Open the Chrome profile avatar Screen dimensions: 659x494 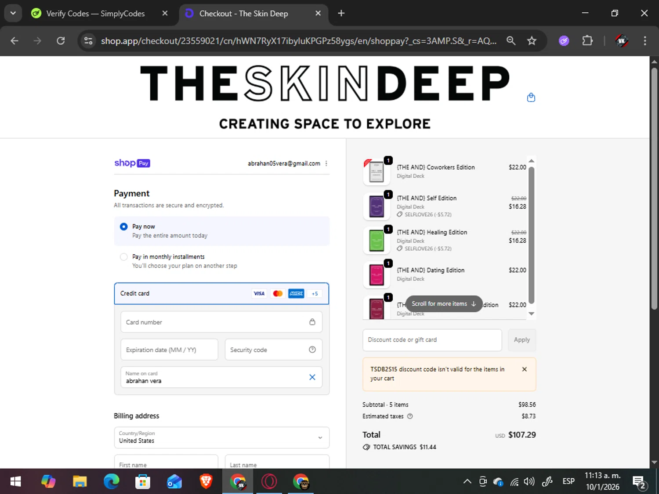621,41
